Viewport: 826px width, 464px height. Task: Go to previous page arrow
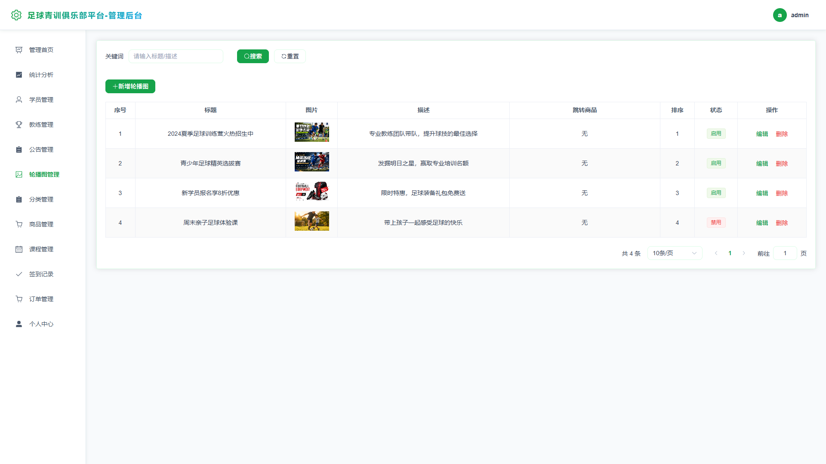(x=716, y=253)
